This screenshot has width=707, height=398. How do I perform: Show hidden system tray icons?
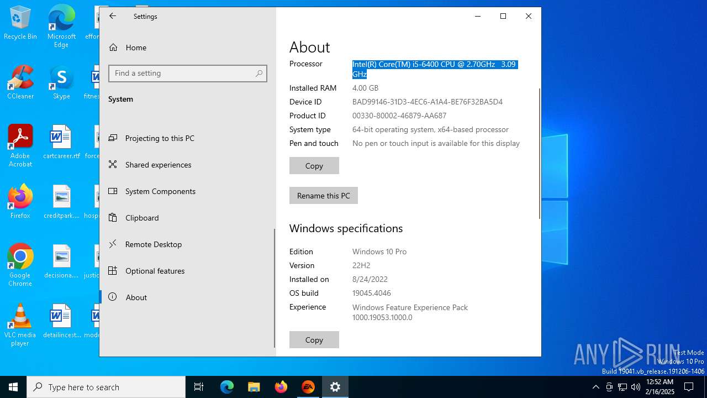(x=595, y=387)
